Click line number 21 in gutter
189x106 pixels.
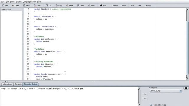pos(28,47)
